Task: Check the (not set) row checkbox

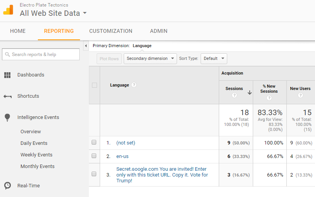Action: pos(94,143)
